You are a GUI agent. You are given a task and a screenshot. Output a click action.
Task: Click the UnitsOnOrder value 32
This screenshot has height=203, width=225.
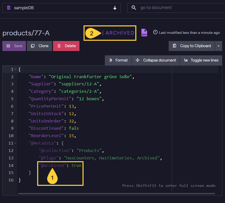coord(71,121)
